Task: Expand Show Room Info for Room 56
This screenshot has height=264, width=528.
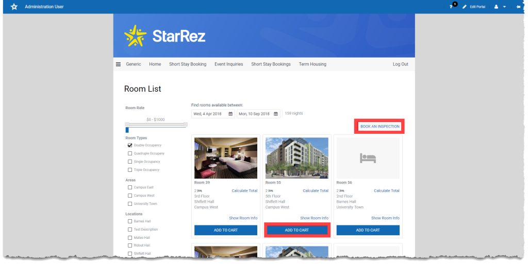Action: point(385,218)
